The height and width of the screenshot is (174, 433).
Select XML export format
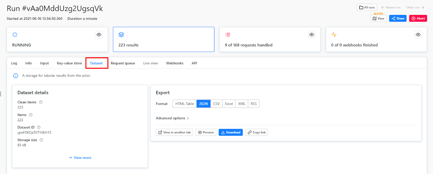point(242,104)
